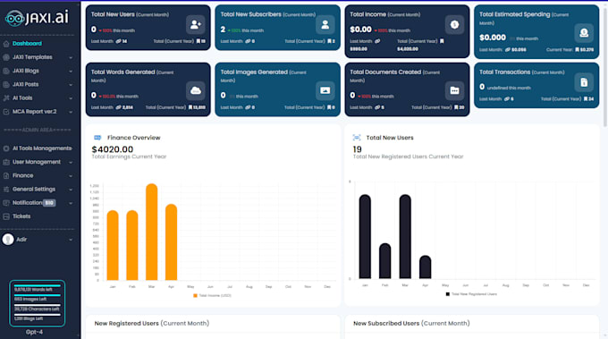
Task: Expand JAXI Posts chevron
Action: 71,85
